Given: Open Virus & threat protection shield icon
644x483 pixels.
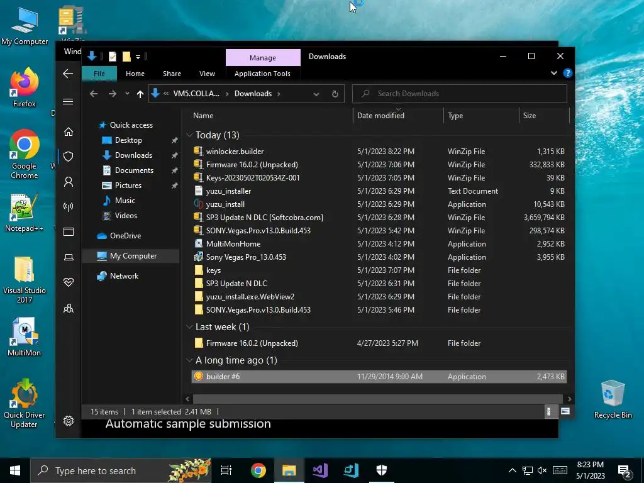Looking at the screenshot, I should 69,157.
